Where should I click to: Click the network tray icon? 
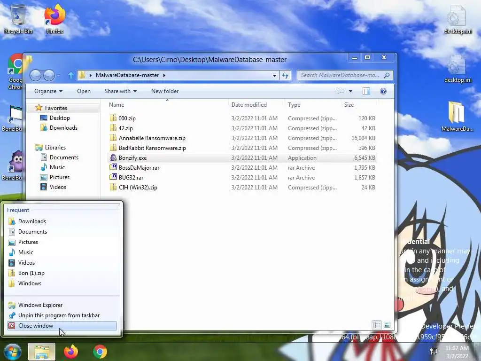[x=434, y=352]
